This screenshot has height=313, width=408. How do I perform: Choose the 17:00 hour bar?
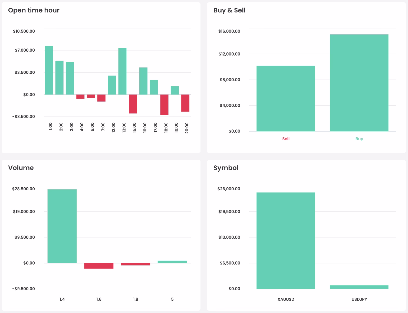[154, 87]
